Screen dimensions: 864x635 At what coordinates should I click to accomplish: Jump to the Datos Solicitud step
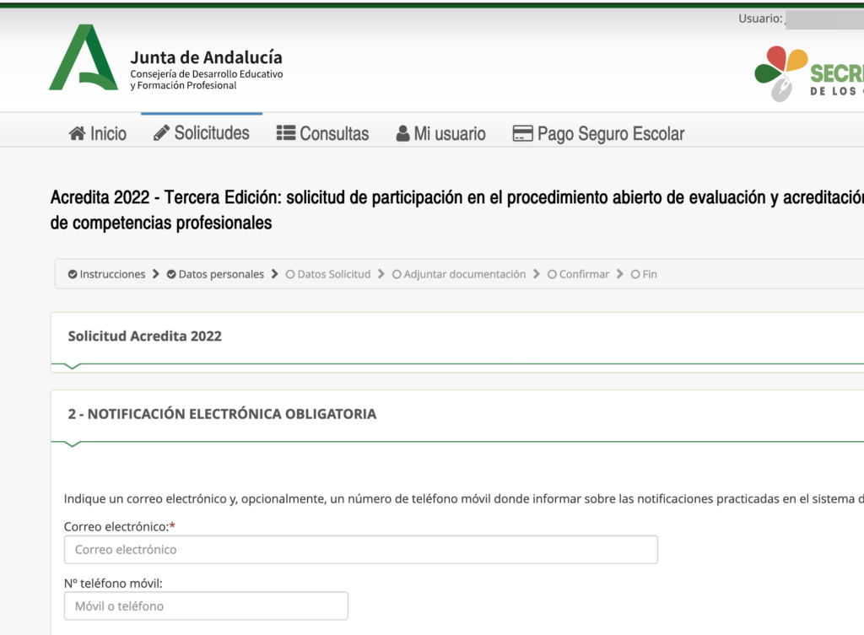(x=333, y=274)
